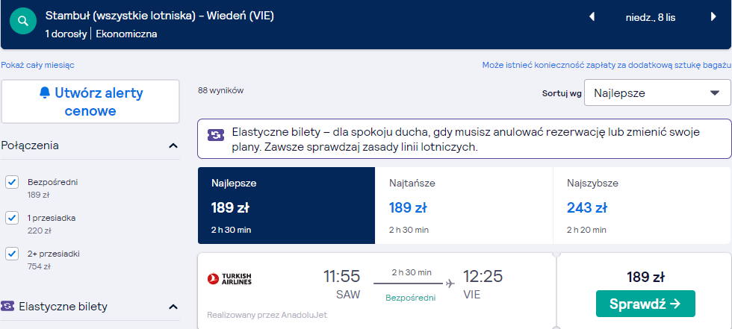The width and height of the screenshot is (732, 329).
Task: Click the Turkish Airlines logo
Action: point(229,279)
